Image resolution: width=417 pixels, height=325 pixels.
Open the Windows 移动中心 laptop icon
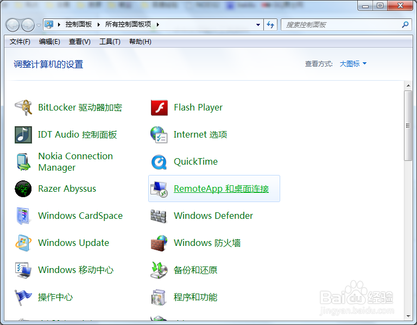(x=23, y=270)
